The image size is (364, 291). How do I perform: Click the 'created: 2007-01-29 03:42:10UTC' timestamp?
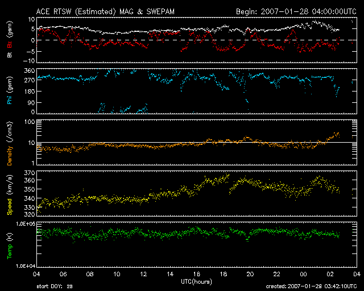[311, 286]
